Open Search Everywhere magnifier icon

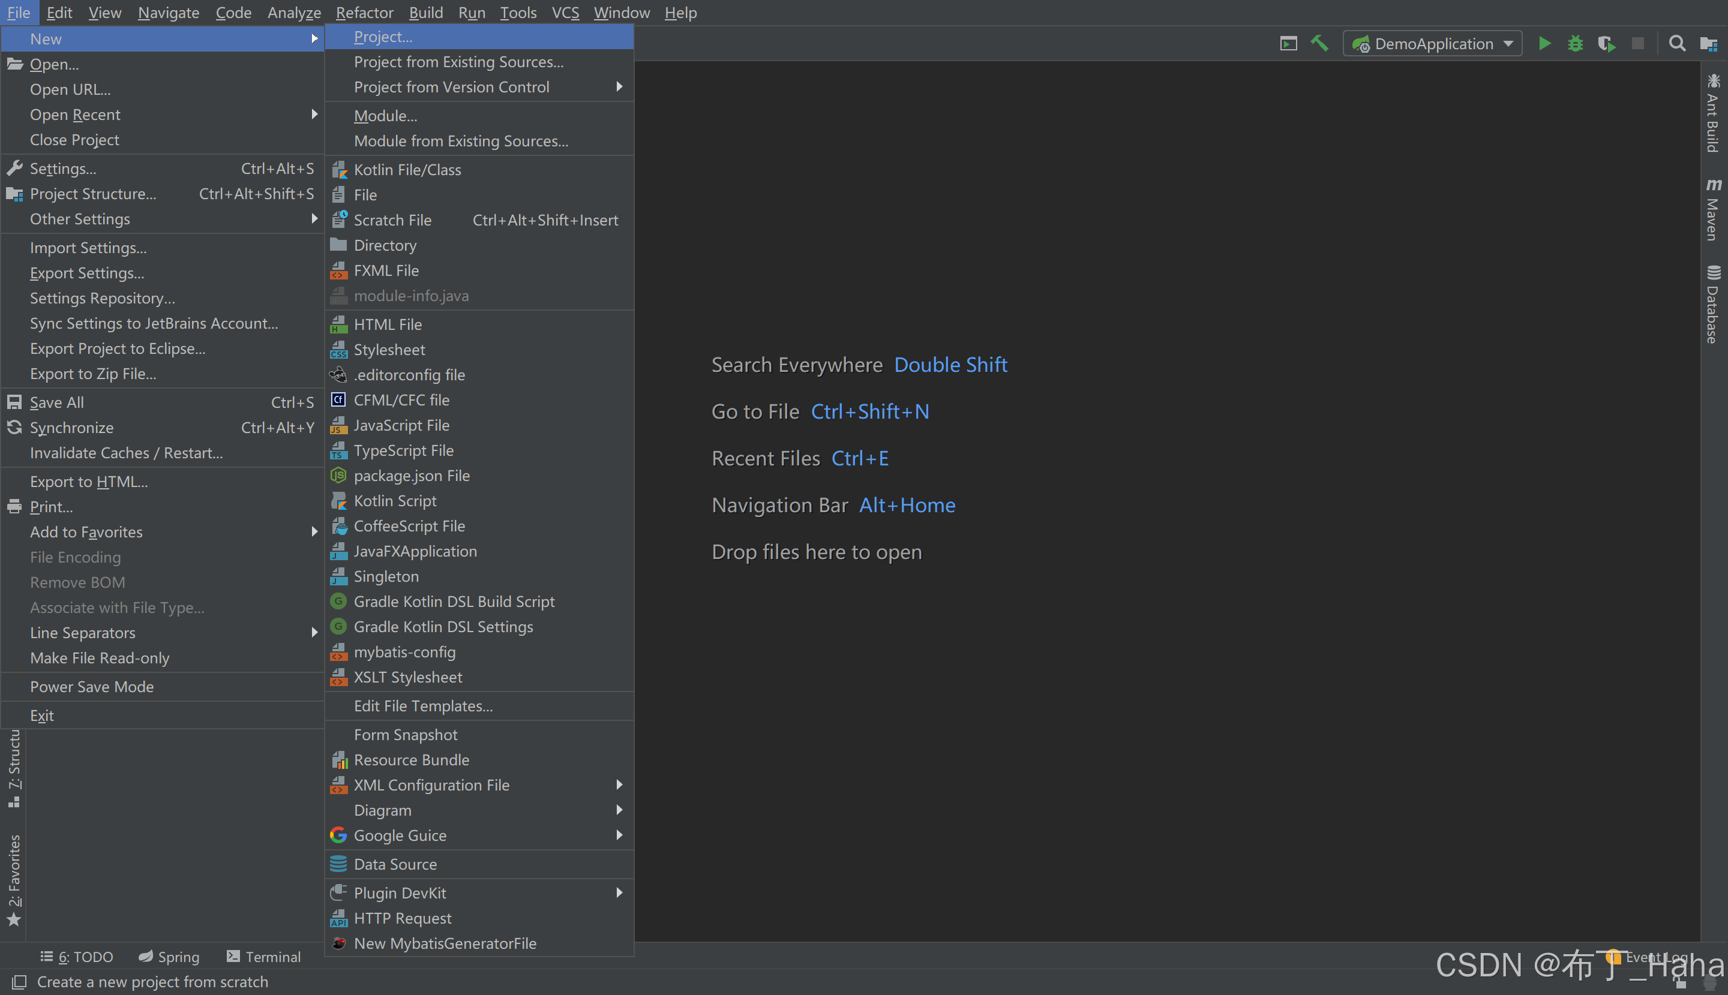pos(1676,44)
